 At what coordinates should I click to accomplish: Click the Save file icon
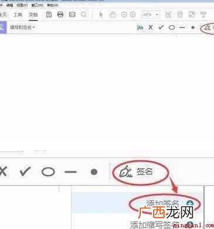point(49,15)
